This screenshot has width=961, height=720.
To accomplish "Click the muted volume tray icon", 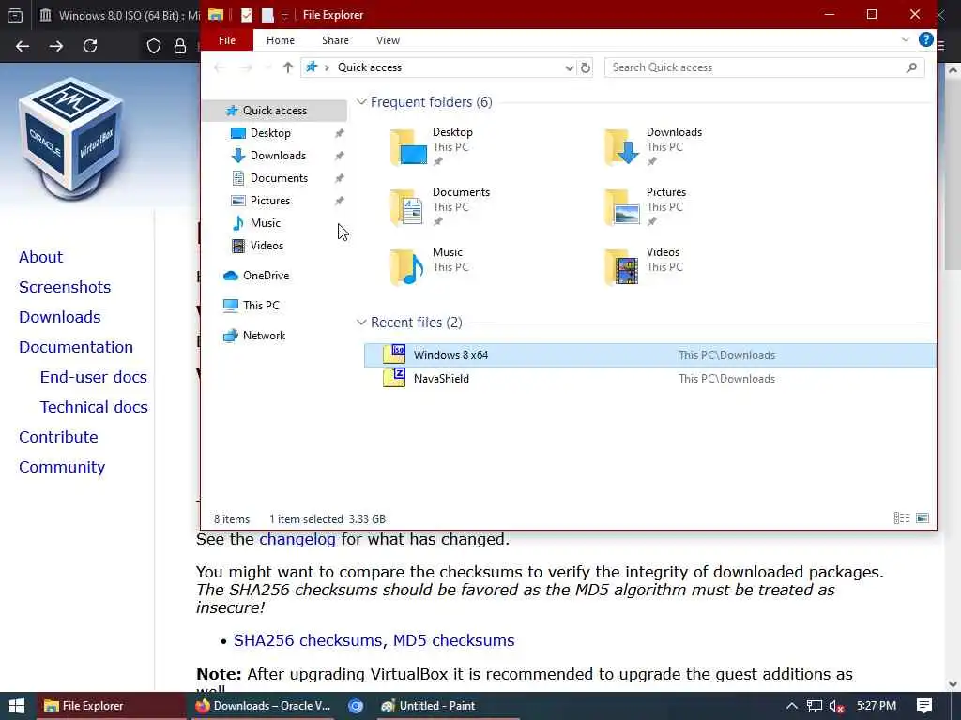I will (836, 706).
